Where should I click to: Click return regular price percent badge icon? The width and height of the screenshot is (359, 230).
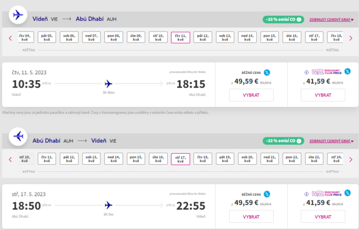(x=267, y=194)
